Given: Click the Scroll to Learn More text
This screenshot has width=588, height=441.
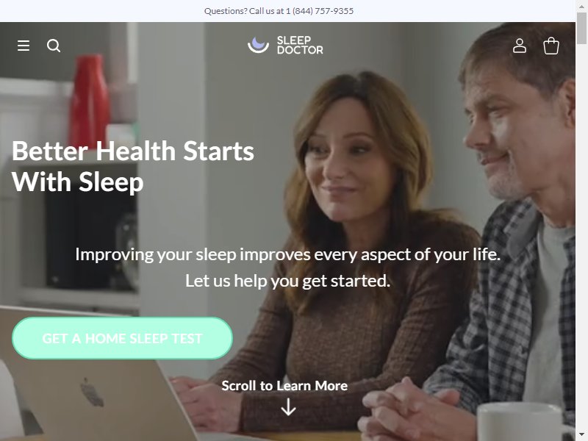Looking at the screenshot, I should pos(284,385).
